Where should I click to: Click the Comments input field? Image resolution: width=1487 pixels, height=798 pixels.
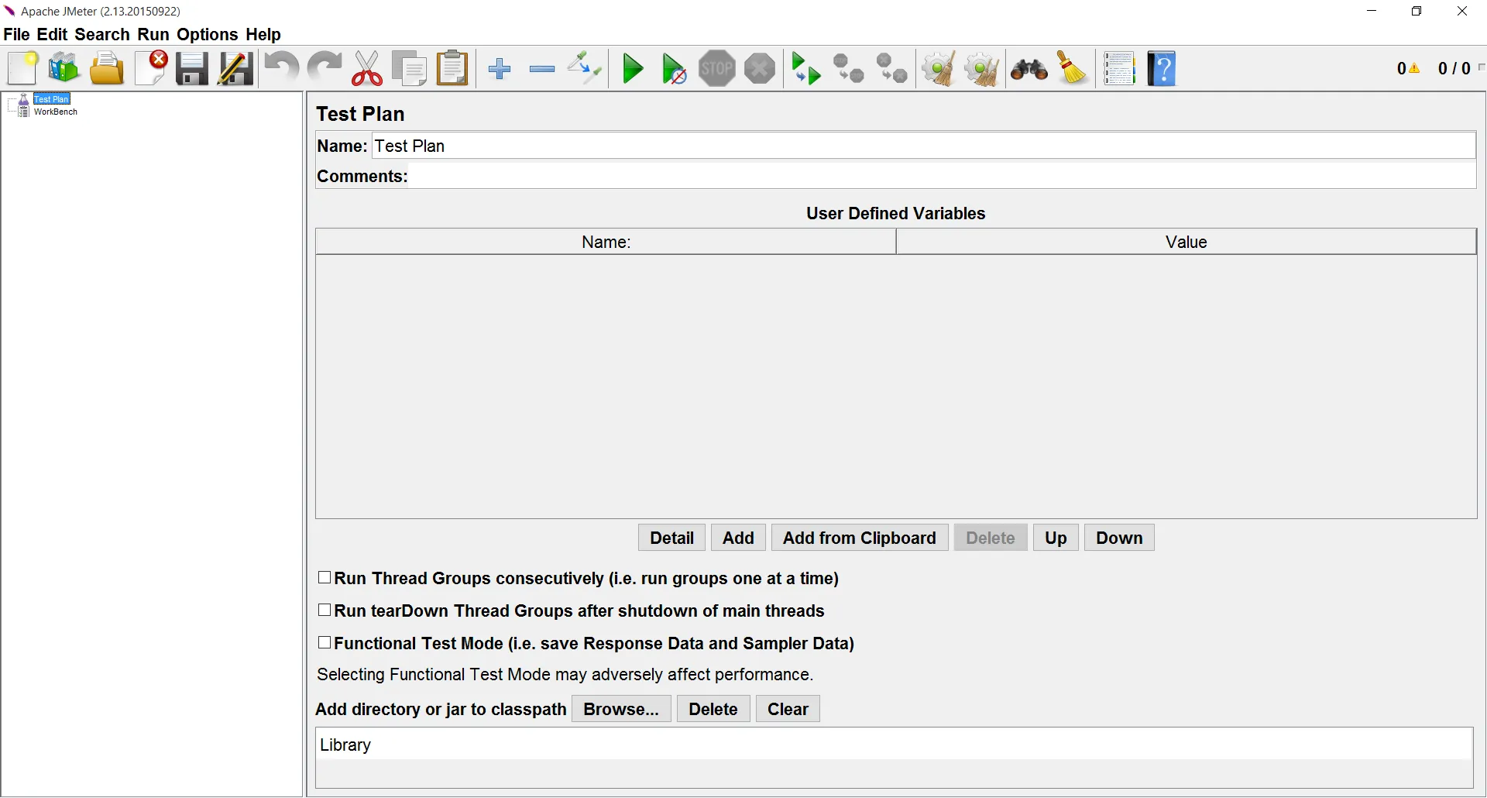click(943, 176)
